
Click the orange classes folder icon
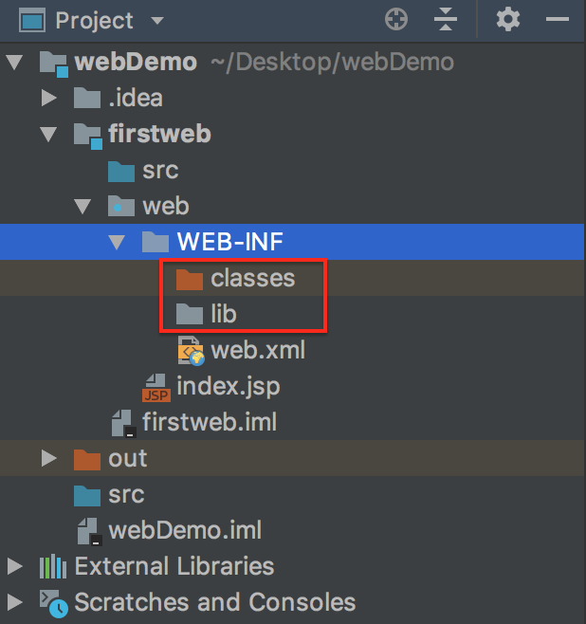point(190,279)
